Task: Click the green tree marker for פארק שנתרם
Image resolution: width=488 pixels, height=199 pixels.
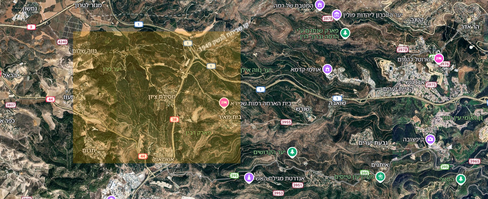Action: coord(345,33)
